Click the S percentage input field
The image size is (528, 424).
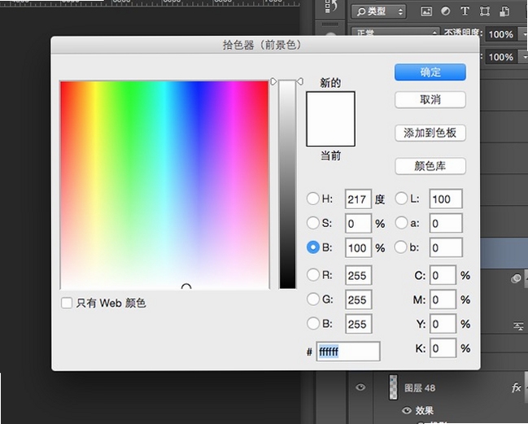pos(358,224)
